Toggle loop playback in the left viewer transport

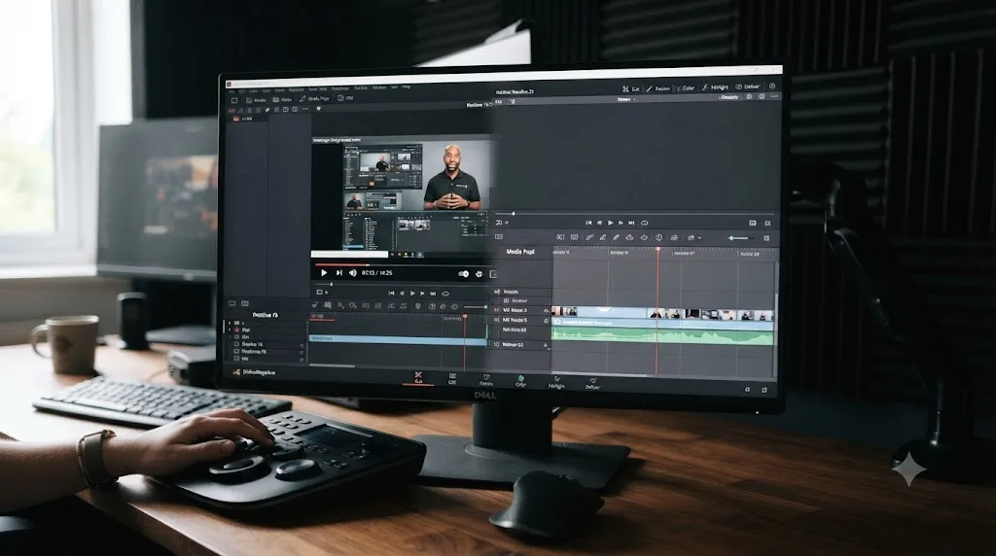coord(445,294)
